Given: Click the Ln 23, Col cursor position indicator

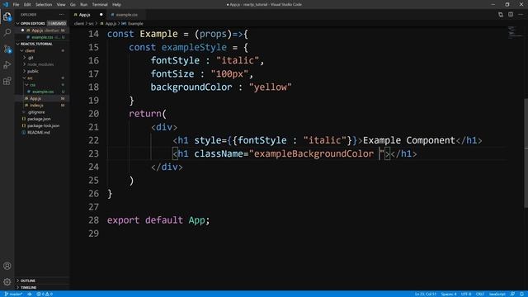Looking at the screenshot, I should [x=426, y=294].
